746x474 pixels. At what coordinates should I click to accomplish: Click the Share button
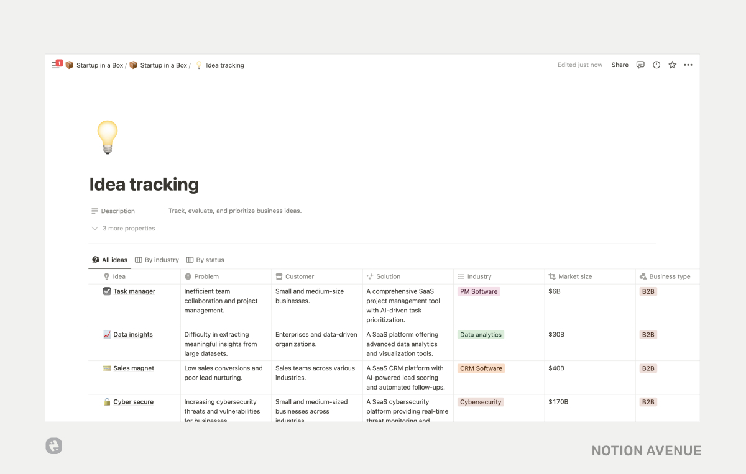[x=619, y=65]
